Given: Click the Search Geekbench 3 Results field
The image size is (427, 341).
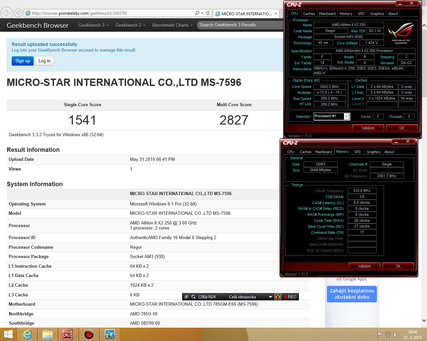Looking at the screenshot, I should [x=240, y=25].
